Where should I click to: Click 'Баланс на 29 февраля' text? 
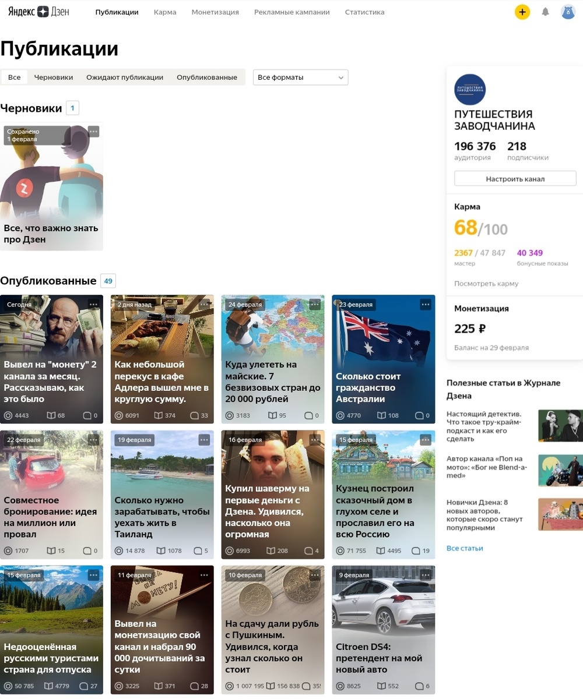[491, 348]
